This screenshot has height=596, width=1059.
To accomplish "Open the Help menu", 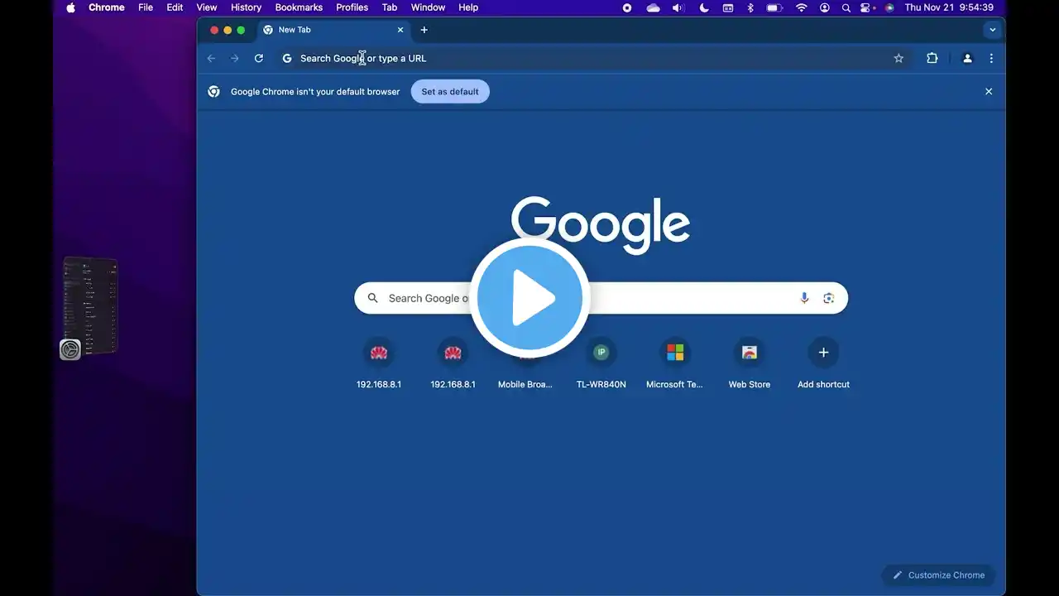I will (468, 7).
